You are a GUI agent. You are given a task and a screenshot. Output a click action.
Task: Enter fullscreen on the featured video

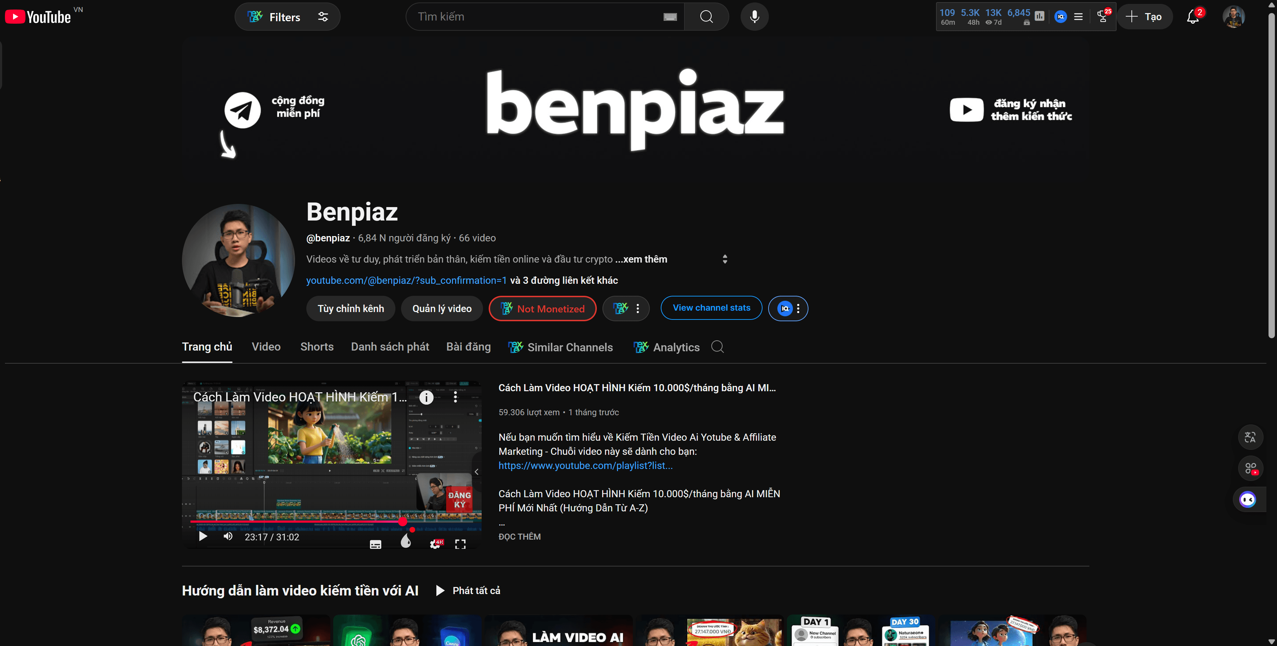pos(460,544)
